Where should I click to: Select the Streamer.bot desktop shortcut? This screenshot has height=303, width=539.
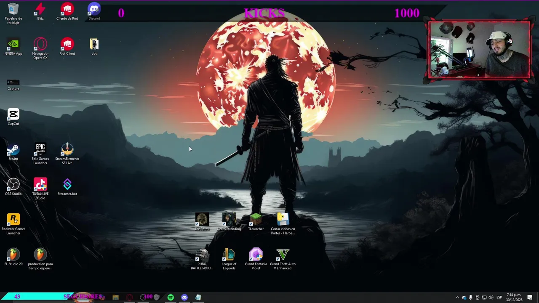tap(67, 187)
